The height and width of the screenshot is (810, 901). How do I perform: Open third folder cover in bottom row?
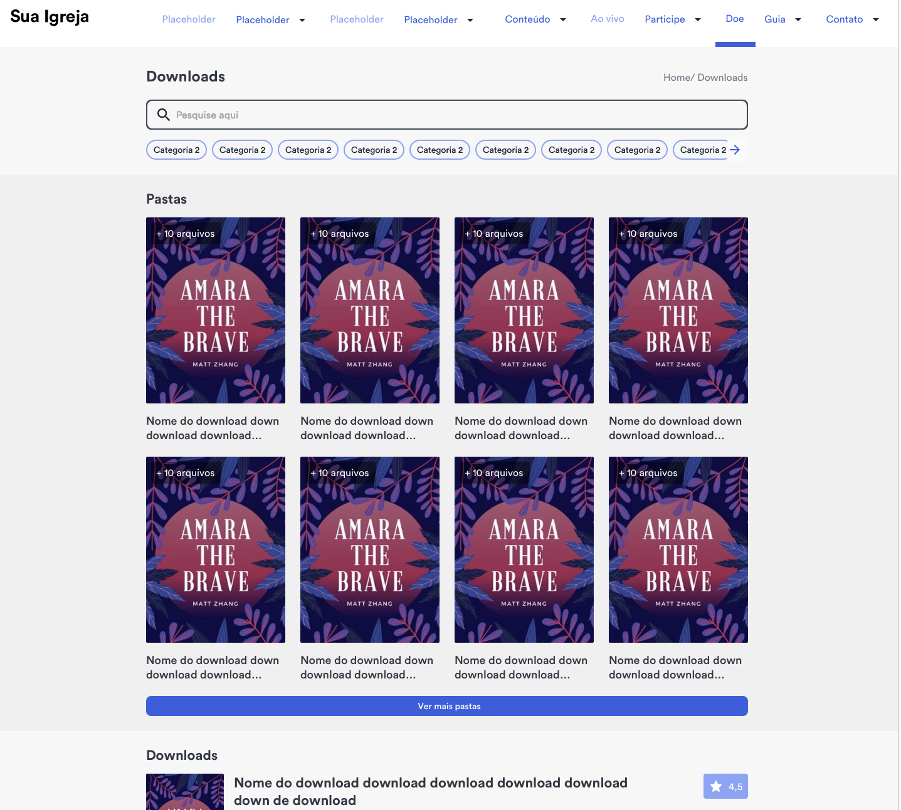(524, 549)
